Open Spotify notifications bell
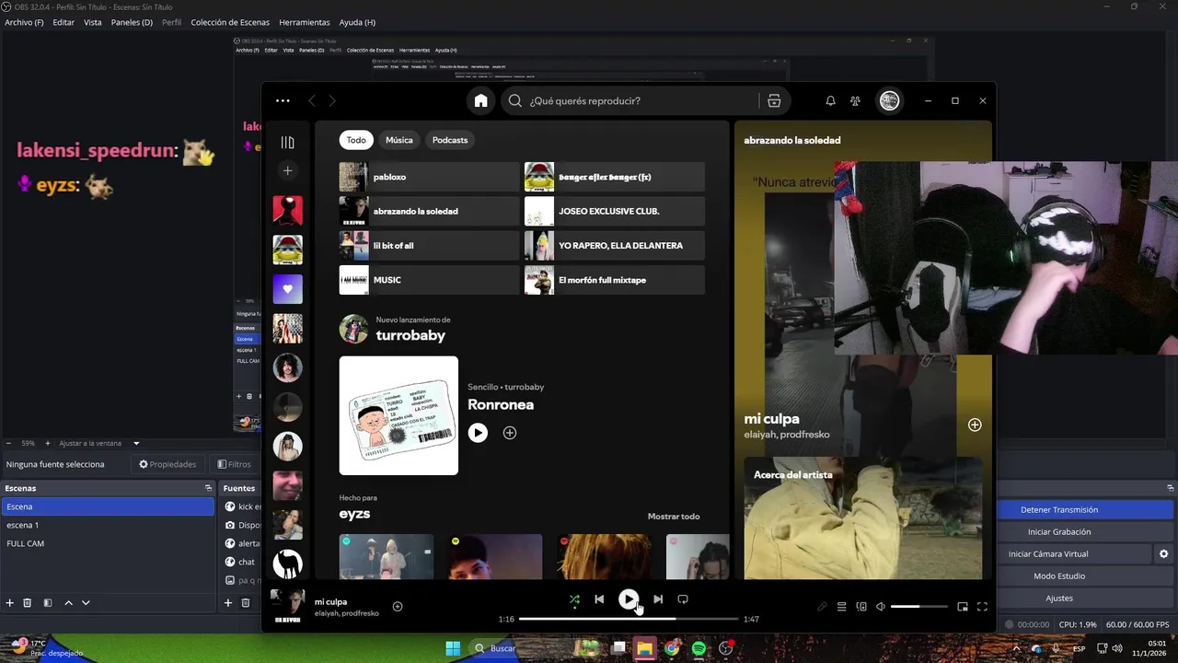1178x663 pixels. (x=830, y=101)
